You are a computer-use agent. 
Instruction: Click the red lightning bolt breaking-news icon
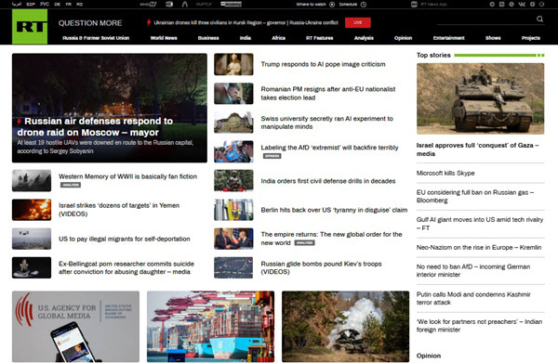149,22
